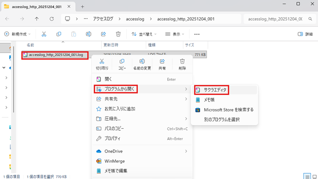Click the navigation pane vertical scrollbar
This screenshot has height=179, width=318.
[x=14, y=79]
